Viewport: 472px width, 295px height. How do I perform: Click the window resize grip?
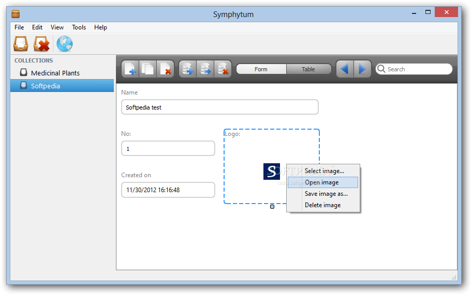click(454, 277)
